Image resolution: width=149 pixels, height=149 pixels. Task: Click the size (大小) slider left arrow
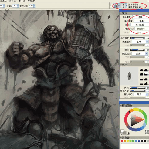131,88
